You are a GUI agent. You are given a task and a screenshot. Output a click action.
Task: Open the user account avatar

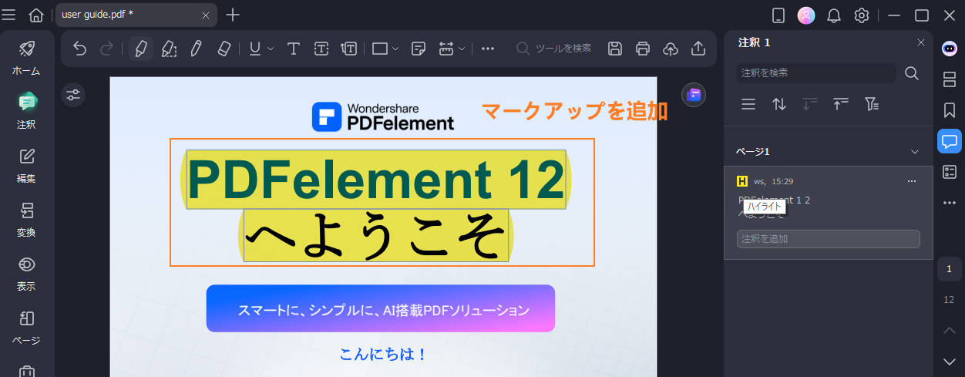point(806,15)
